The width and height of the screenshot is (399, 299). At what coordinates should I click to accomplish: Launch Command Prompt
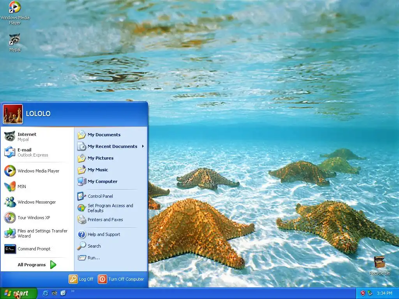[x=37, y=249]
